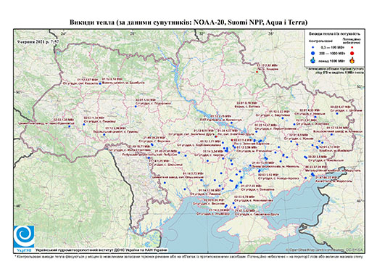
Task: Click the red marker near Зелений Барвінок label
Action: [x=232, y=140]
